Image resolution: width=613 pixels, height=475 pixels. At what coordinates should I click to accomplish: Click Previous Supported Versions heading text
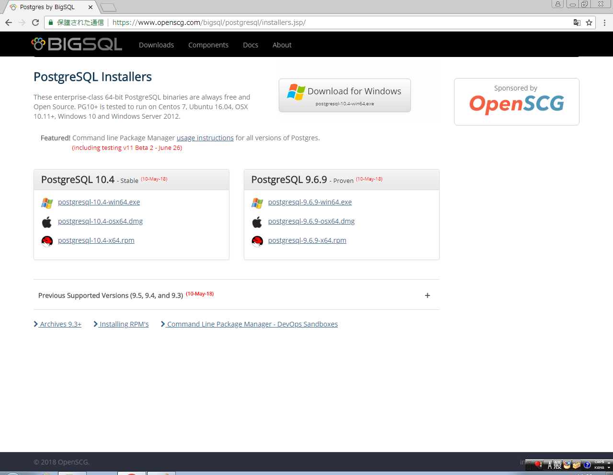point(111,295)
